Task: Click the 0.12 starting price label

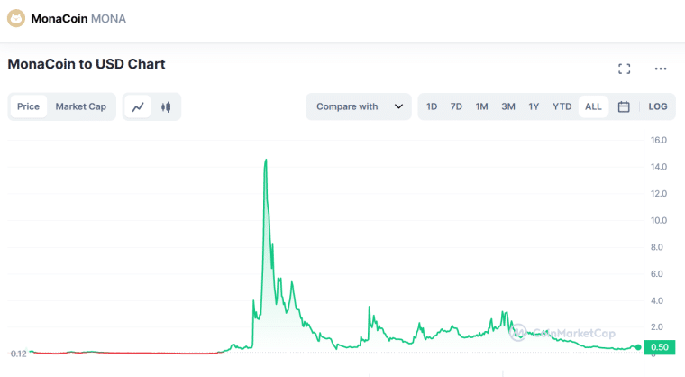Action: coord(18,354)
